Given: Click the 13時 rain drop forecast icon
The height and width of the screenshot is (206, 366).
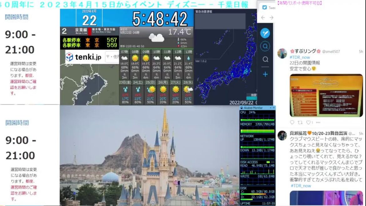Looking at the screenshot, I should (x=189, y=58).
